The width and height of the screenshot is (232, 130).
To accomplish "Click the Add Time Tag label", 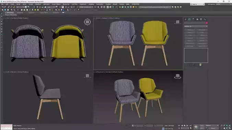I will tap(169, 129).
